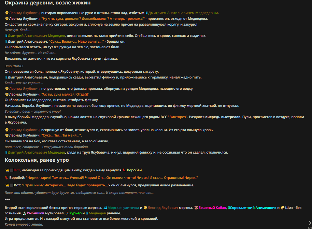Click the italic line "Конец второго этапа."
This screenshot has width=312, height=229.
click(x=24, y=225)
